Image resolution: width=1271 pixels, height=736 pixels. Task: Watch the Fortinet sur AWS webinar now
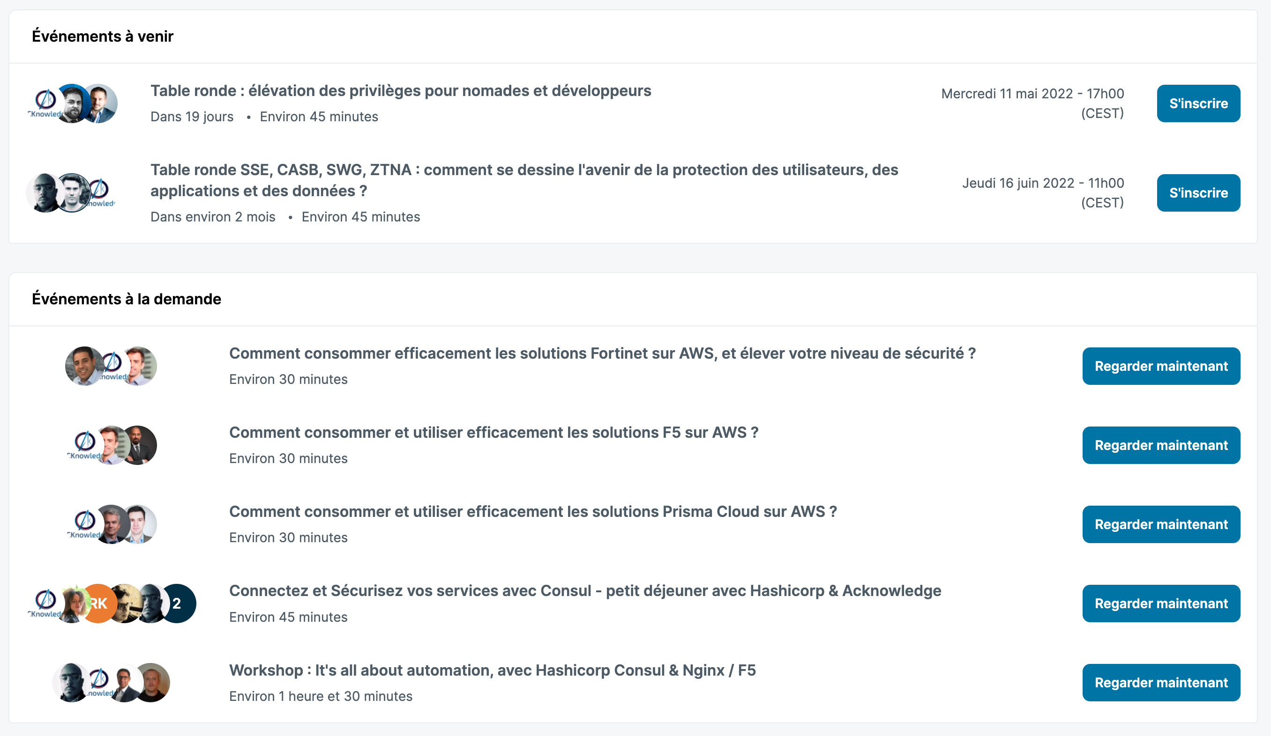tap(1161, 366)
